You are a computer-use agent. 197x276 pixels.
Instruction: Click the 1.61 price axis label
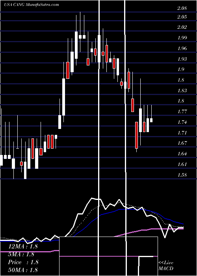(x=182, y=164)
